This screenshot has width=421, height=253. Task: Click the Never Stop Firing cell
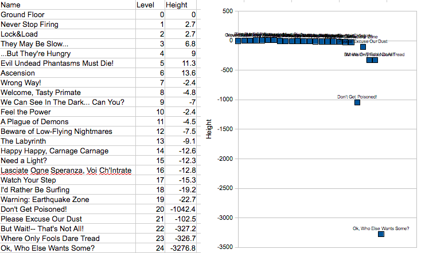pos(68,24)
